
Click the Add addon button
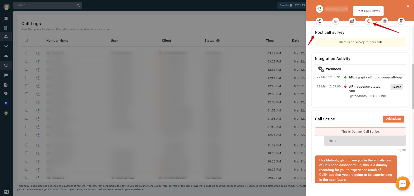coord(393,119)
